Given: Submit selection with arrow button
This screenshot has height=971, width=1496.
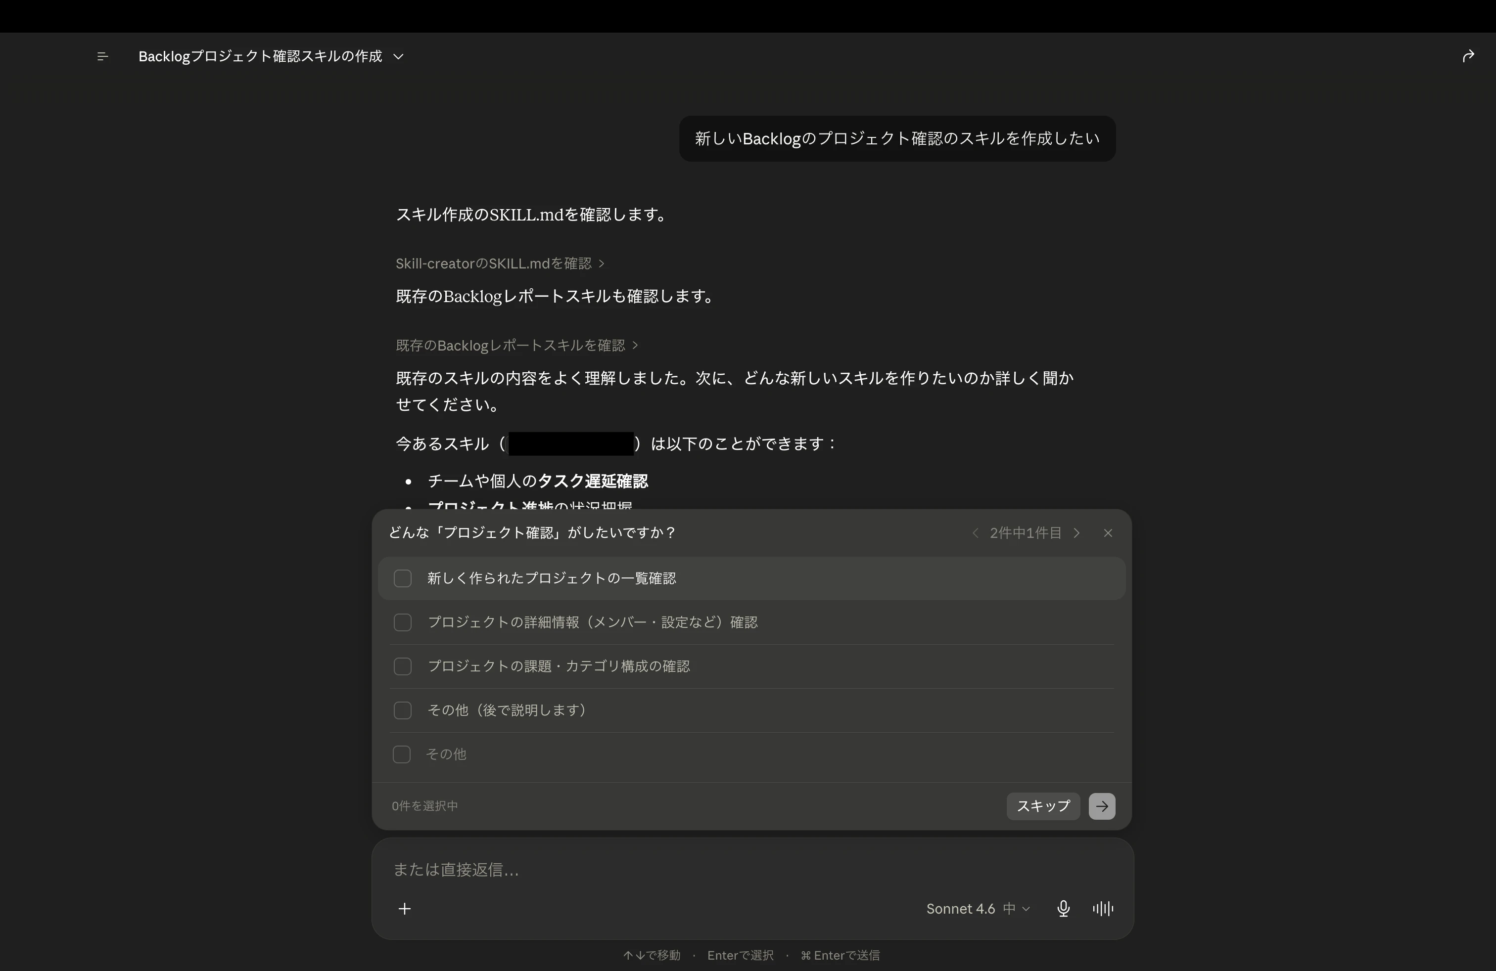Looking at the screenshot, I should 1102,806.
